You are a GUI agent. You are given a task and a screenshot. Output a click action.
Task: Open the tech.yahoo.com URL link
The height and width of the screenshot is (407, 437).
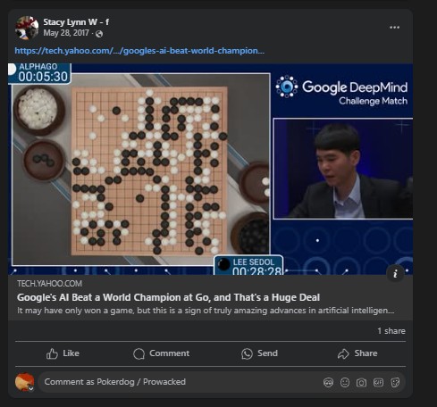click(x=139, y=51)
